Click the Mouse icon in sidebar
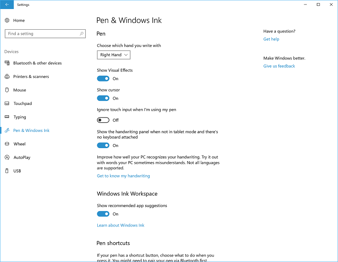Image resolution: width=338 pixels, height=262 pixels. click(x=7, y=90)
